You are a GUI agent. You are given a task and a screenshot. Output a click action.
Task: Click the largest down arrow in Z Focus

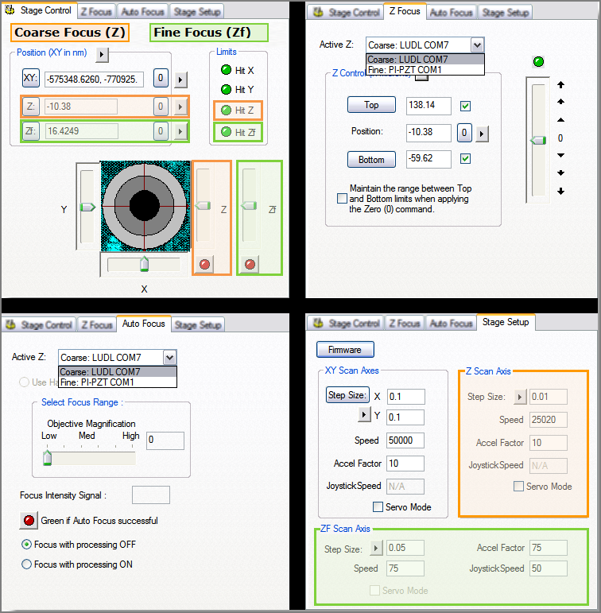tap(560, 191)
